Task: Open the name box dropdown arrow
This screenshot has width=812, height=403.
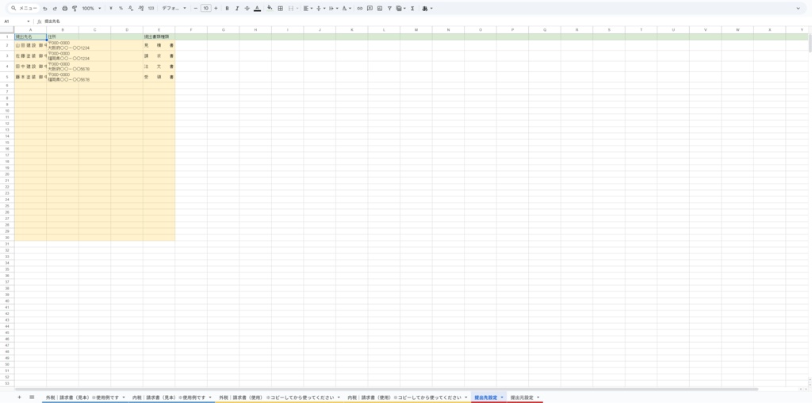Action: coord(29,21)
